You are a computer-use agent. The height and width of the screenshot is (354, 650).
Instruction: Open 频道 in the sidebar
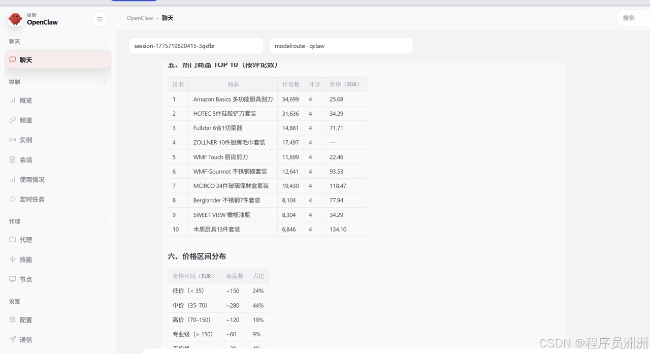(58, 120)
